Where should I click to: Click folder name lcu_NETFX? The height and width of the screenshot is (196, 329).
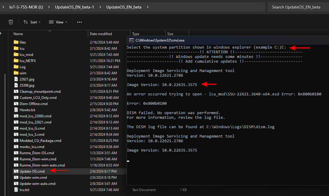(x=28, y=61)
